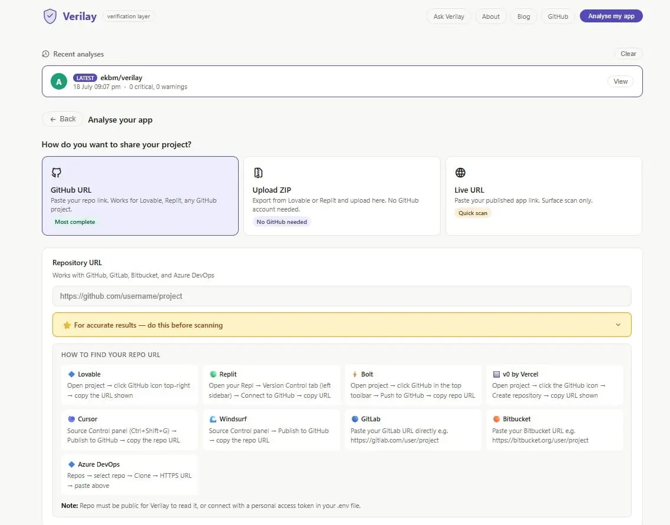
Task: Click 'ekbm/verilay' repository name
Action: coord(121,78)
